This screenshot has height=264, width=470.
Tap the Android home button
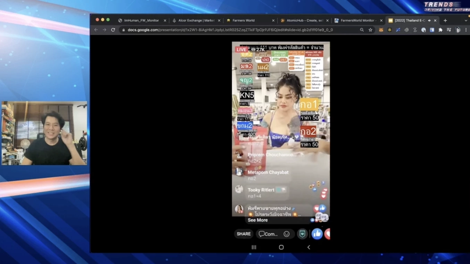pyautogui.click(x=281, y=247)
